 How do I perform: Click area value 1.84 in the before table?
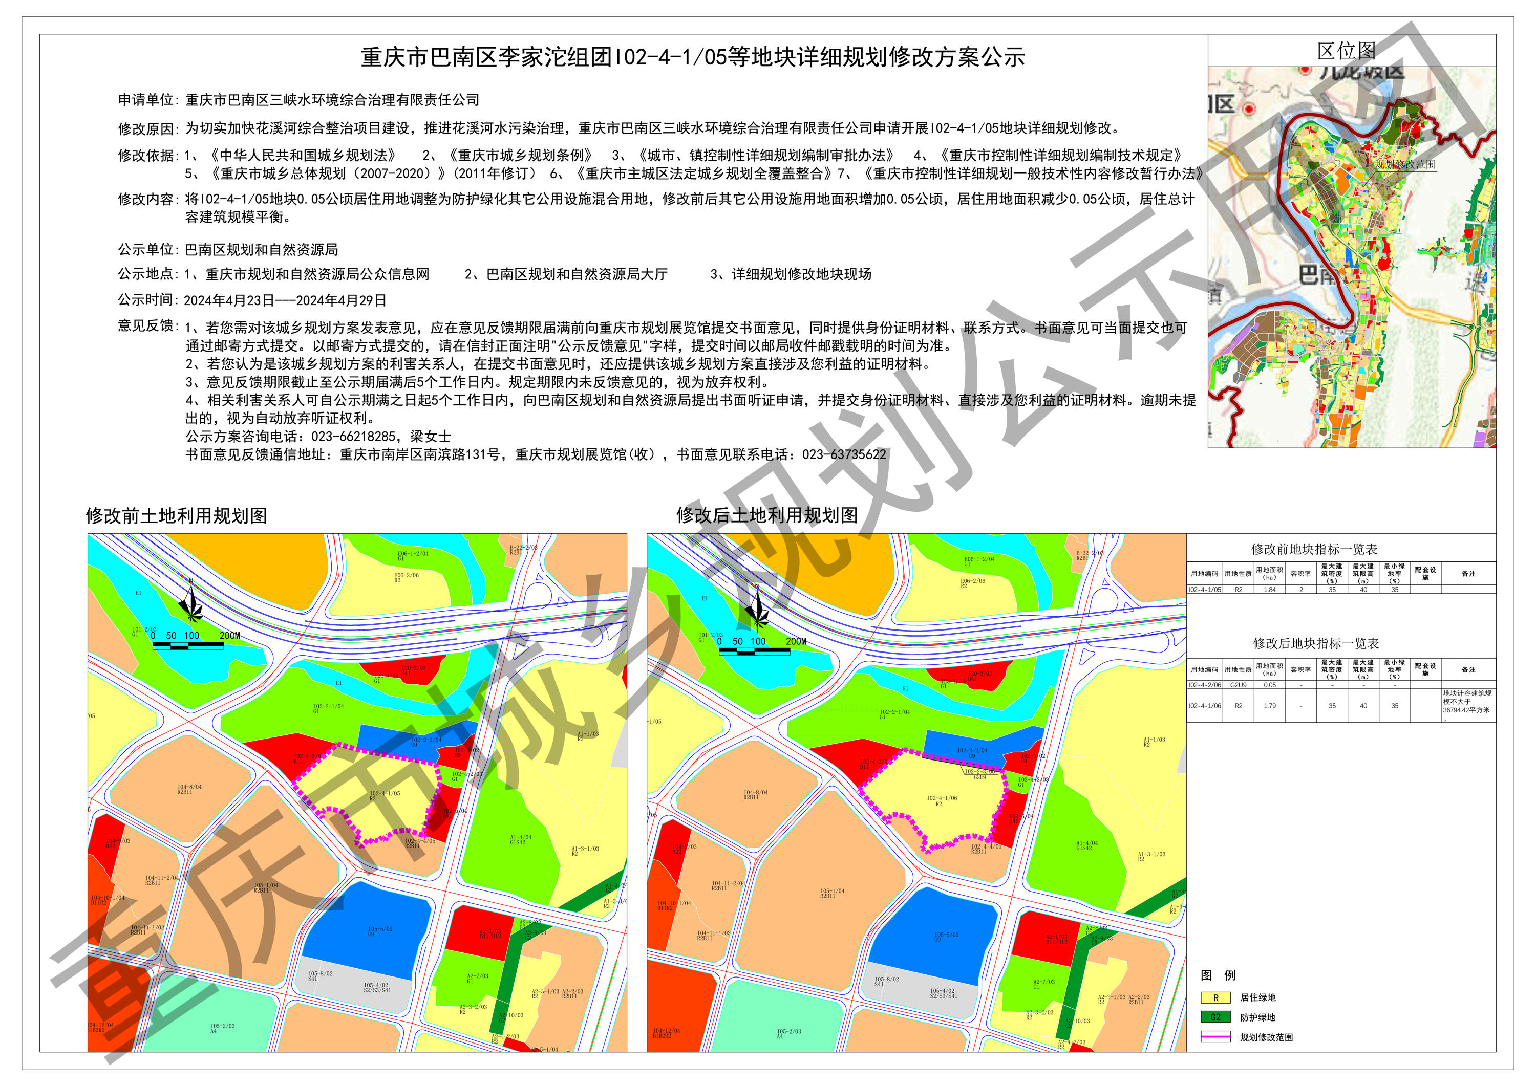pyautogui.click(x=1270, y=590)
